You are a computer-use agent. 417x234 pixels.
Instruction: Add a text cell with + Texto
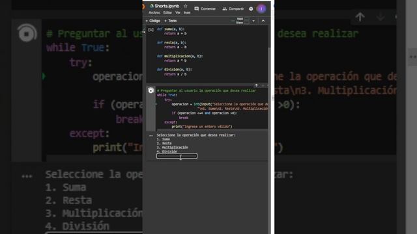171,21
